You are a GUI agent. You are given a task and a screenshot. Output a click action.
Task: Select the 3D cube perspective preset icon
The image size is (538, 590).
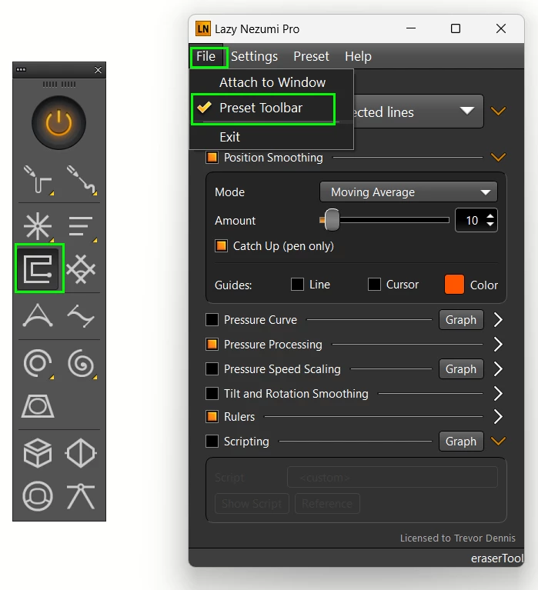coord(38,453)
